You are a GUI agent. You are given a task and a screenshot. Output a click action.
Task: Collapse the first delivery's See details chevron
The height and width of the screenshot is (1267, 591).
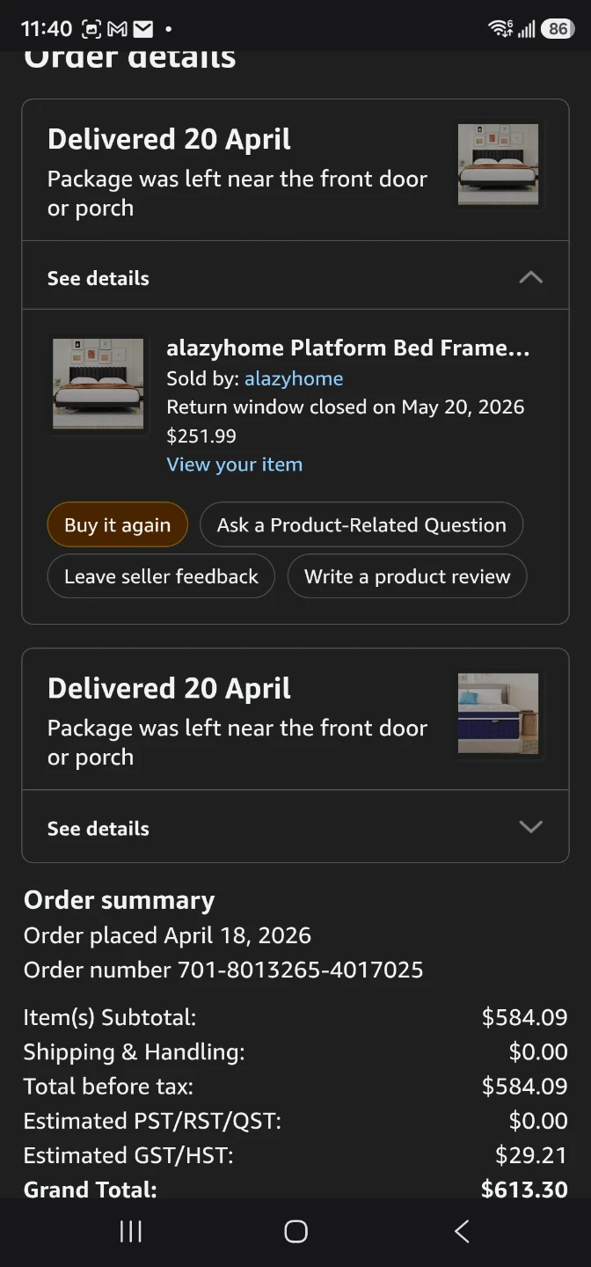[x=530, y=277]
